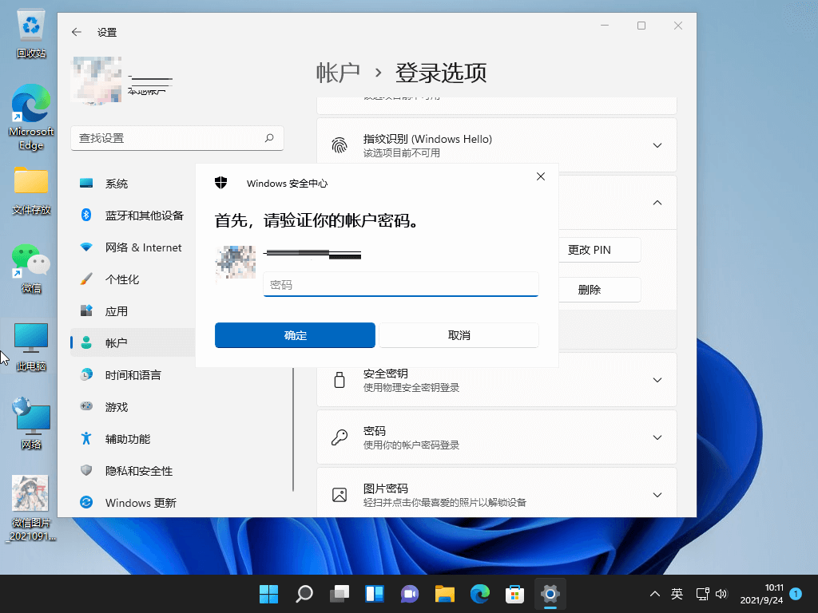
Task: Expand the 图片密码 section
Action: pos(657,494)
